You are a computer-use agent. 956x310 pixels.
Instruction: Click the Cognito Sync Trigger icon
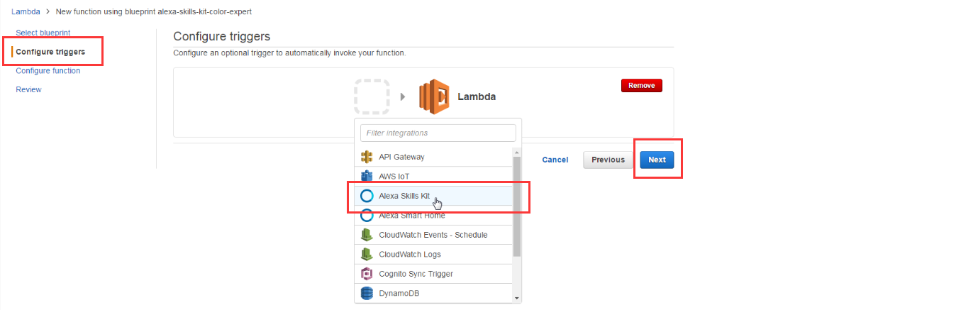[367, 274]
